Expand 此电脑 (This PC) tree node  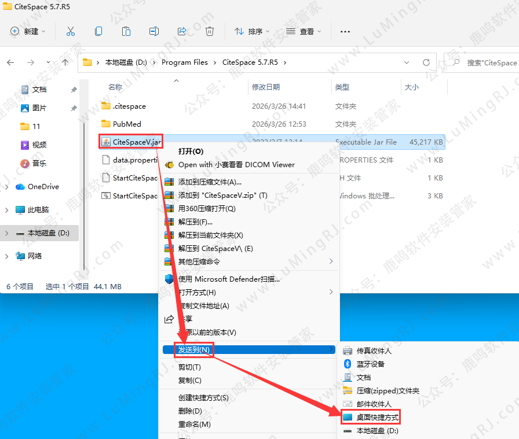(6, 210)
